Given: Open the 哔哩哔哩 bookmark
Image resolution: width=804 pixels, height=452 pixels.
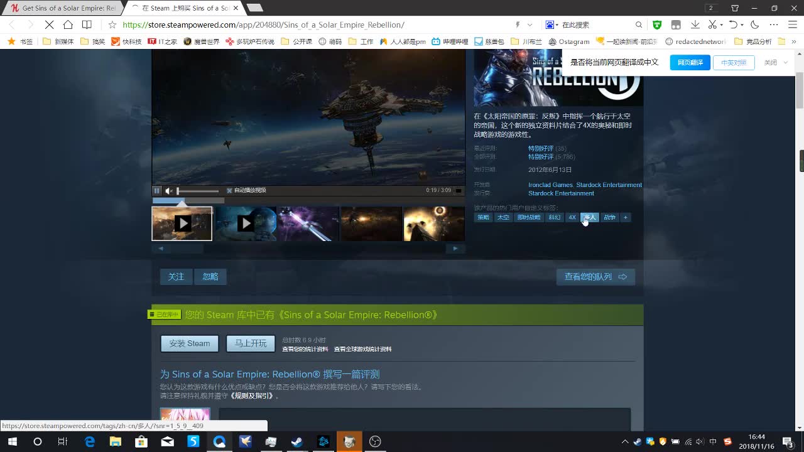Looking at the screenshot, I should [x=450, y=41].
